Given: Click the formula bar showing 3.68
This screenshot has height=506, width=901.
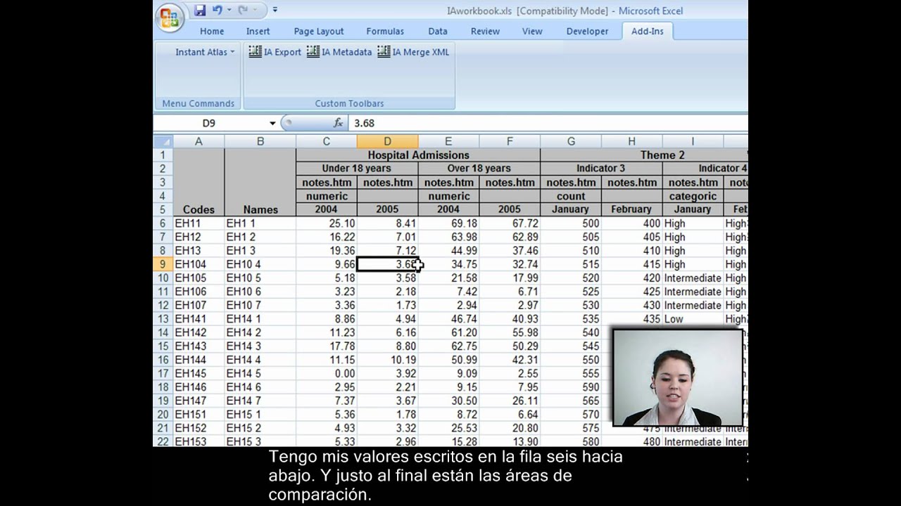Looking at the screenshot, I should (x=549, y=123).
